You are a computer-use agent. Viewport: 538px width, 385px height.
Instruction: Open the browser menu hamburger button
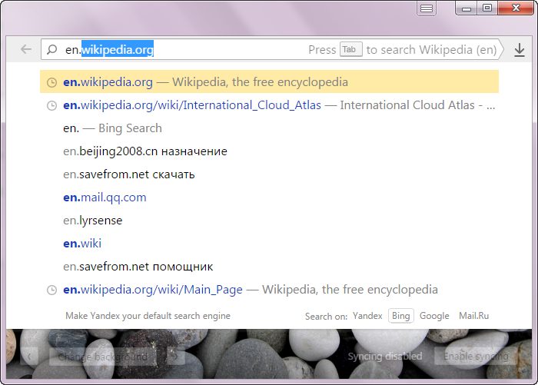tap(427, 8)
